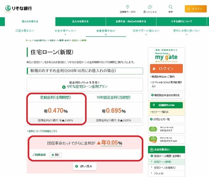Open the セミナー・相談会 link
209x177 pixels.
(160, 112)
